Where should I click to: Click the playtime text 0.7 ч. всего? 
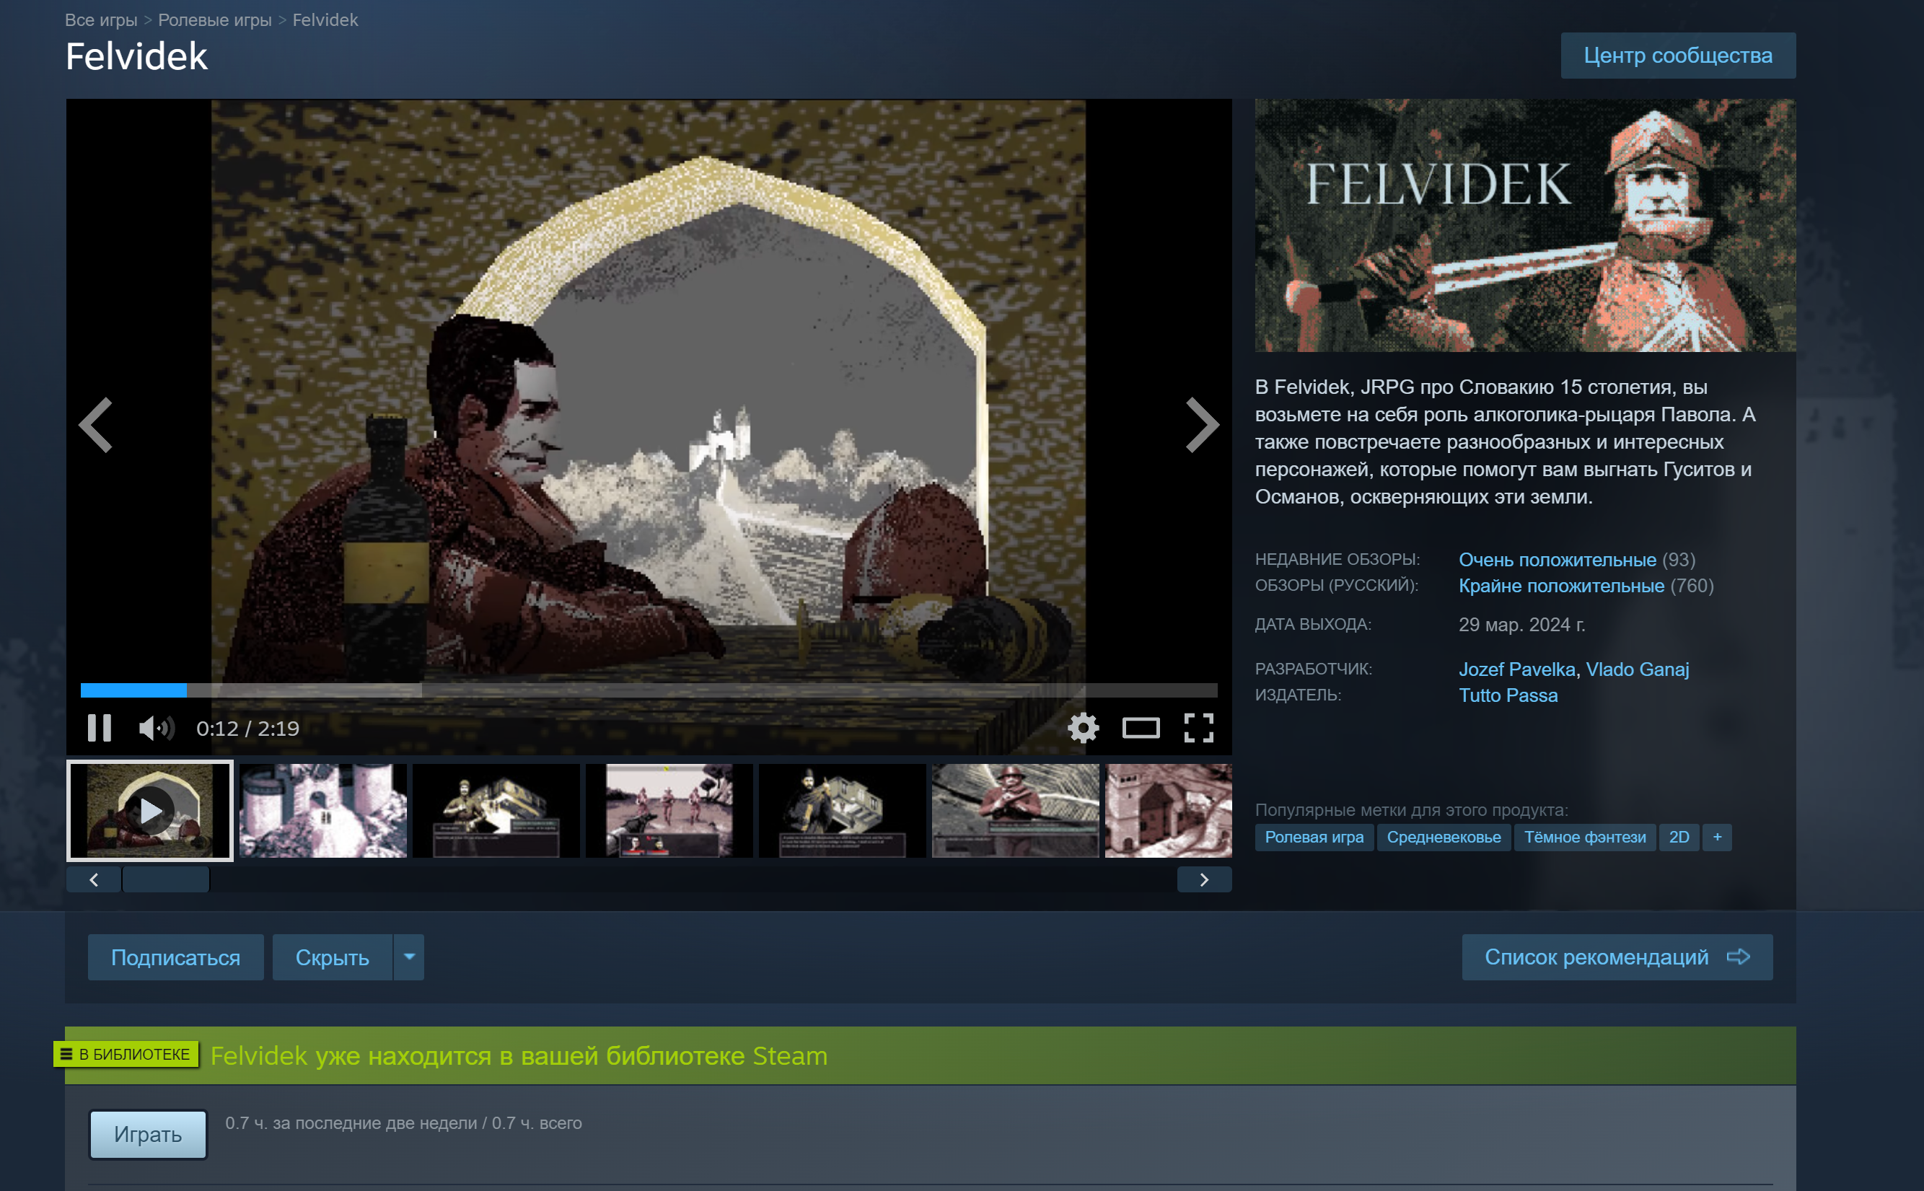pyautogui.click(x=537, y=1123)
